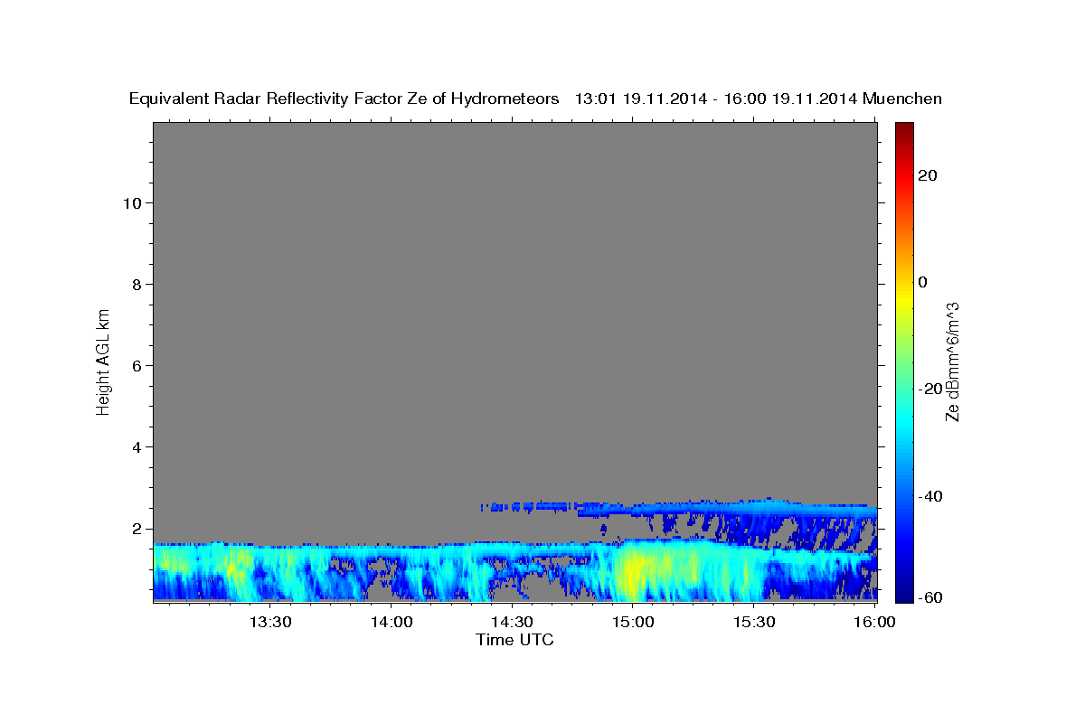The width and height of the screenshot is (1085, 723).
Task: Click the 14:30 time tick label
Action: pyautogui.click(x=512, y=622)
